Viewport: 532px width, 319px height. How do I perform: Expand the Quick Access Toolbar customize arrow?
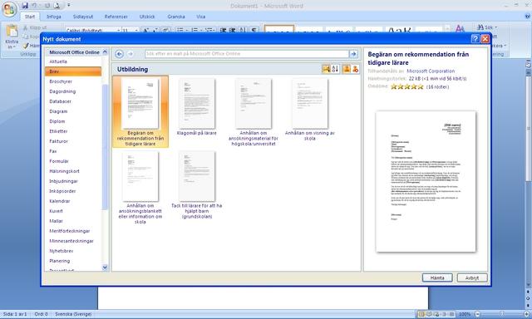[69, 6]
